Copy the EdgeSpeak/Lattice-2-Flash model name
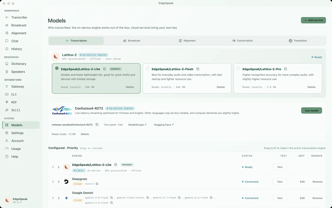332x208 pixels. [198, 69]
